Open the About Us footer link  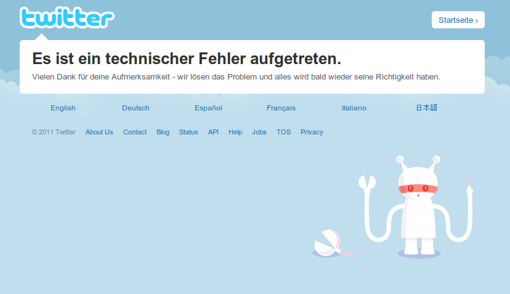[99, 132]
